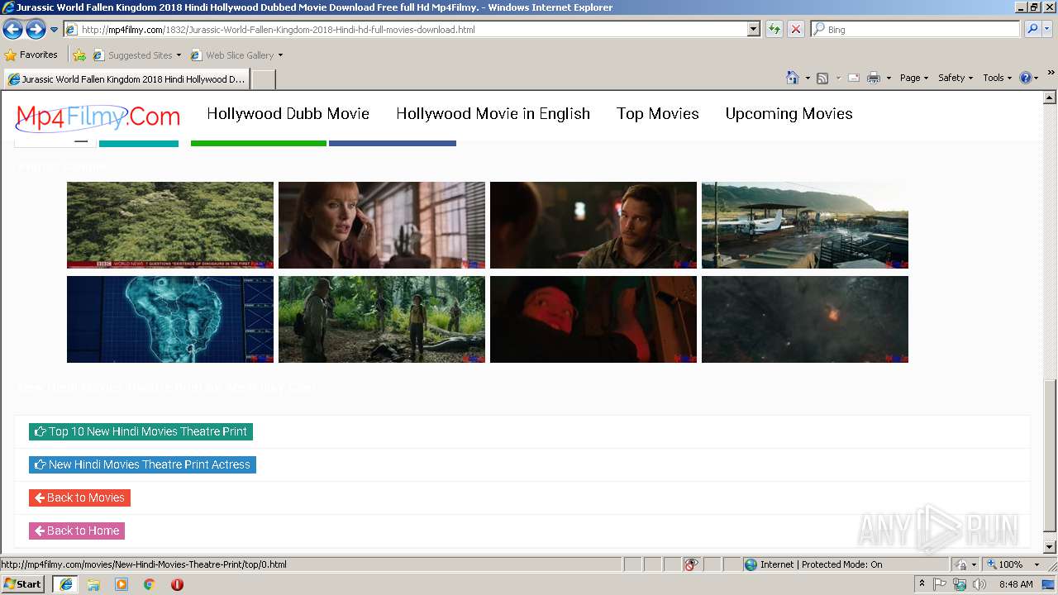1058x595 pixels.
Task: Click the page scrollbar down arrow
Action: point(1051,547)
